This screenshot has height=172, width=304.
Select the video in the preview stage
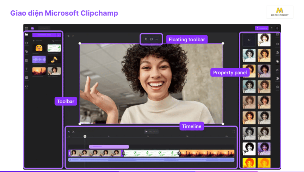(152, 84)
